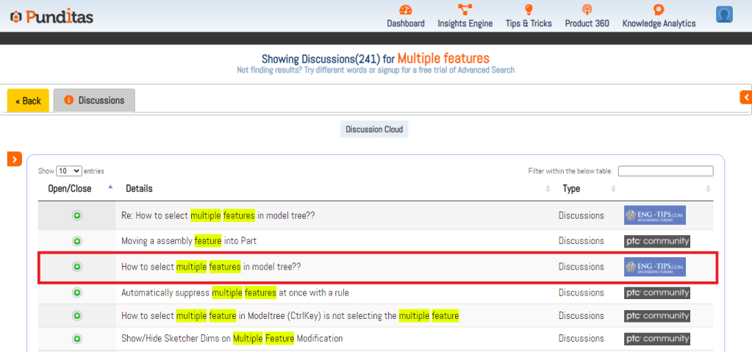Click the user profile avatar icon
The height and width of the screenshot is (352, 752).
(724, 15)
